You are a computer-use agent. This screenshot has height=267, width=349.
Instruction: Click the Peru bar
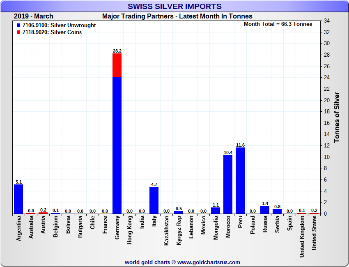240,181
